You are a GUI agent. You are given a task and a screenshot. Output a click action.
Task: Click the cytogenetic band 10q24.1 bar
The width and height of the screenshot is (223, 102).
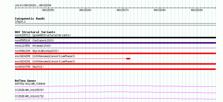(x=115, y=24)
